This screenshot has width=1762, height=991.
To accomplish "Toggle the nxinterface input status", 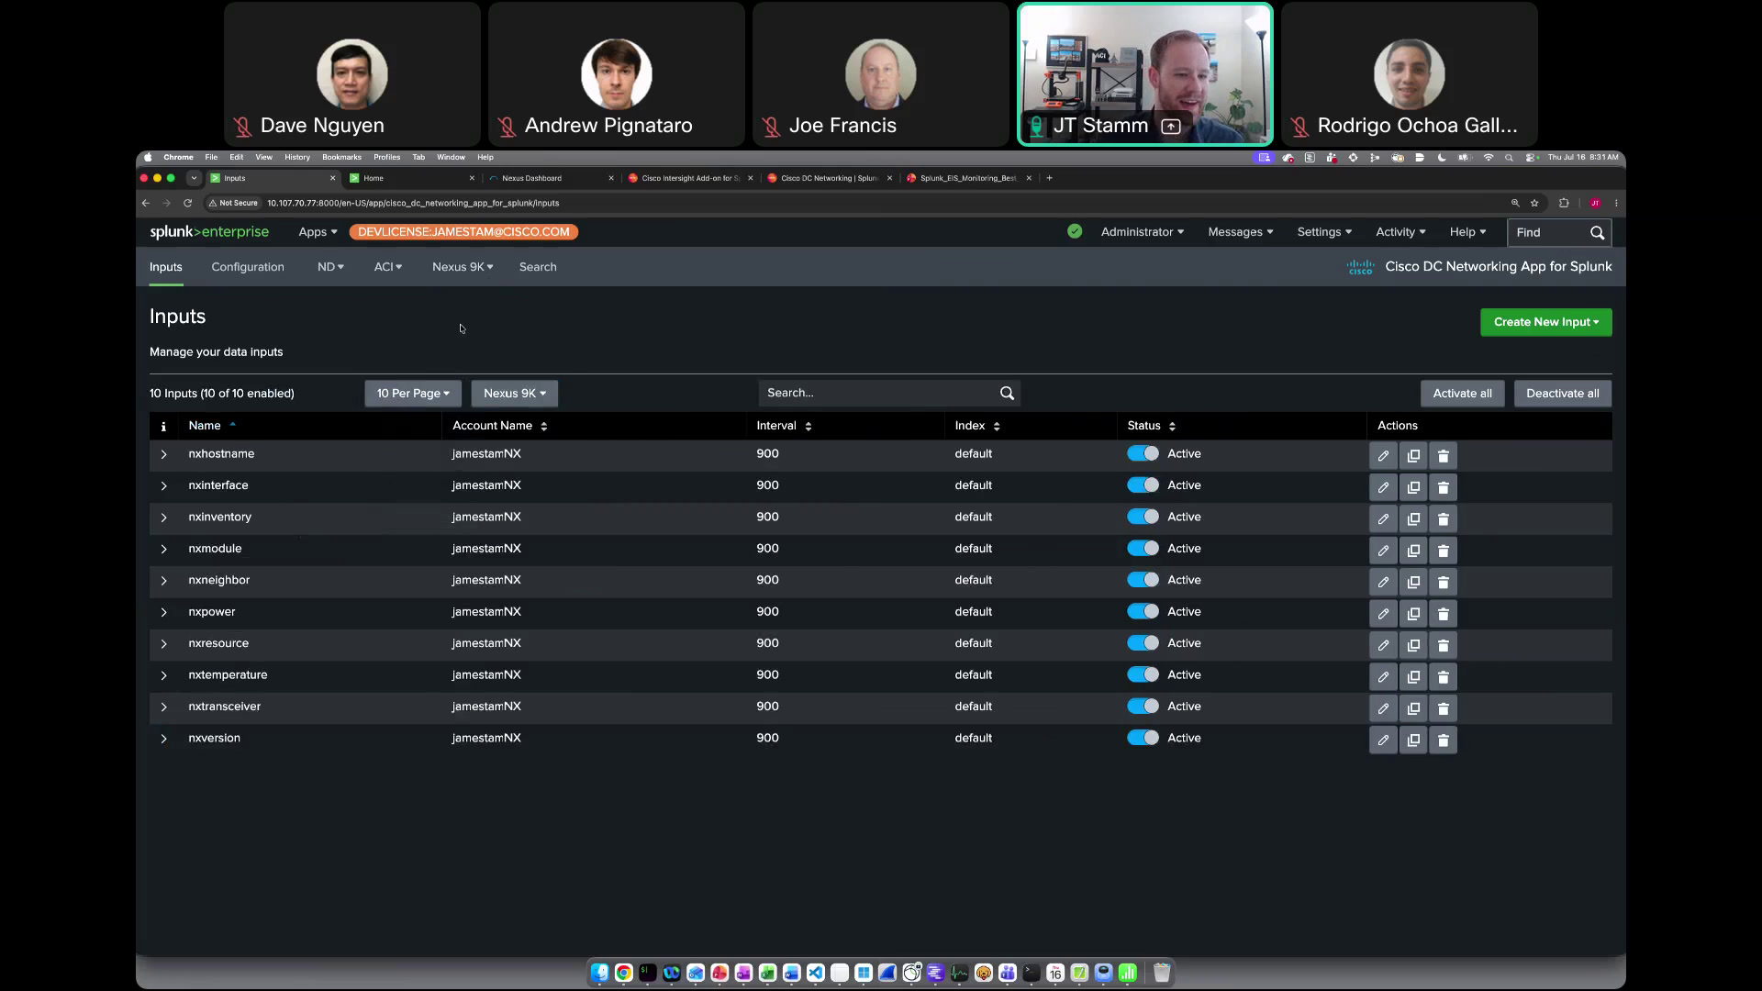I will pos(1143,484).
